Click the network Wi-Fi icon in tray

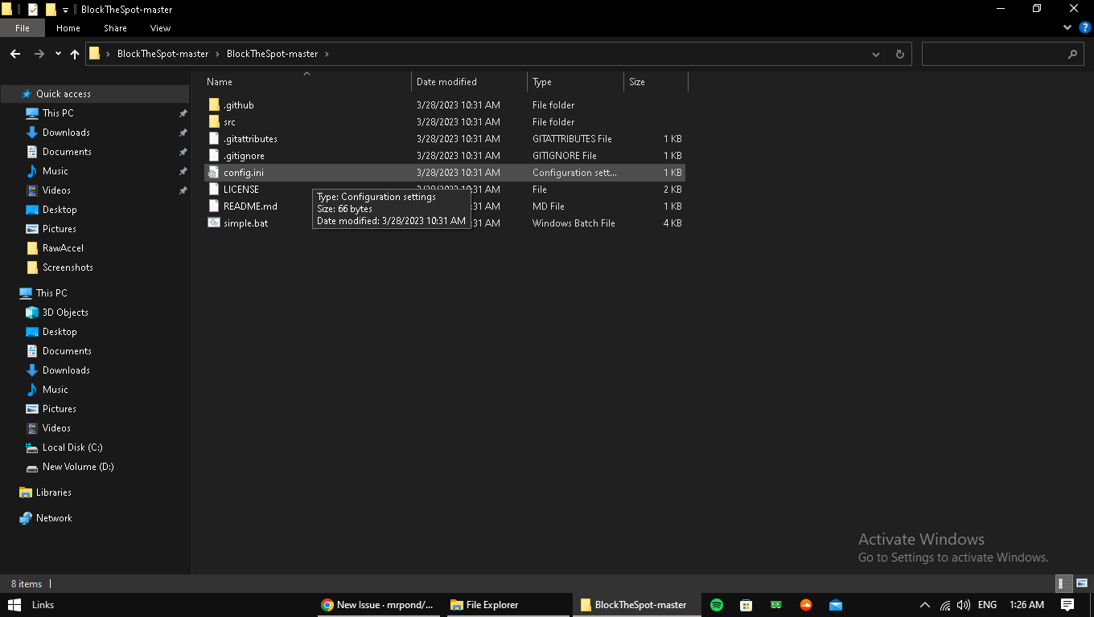(944, 604)
